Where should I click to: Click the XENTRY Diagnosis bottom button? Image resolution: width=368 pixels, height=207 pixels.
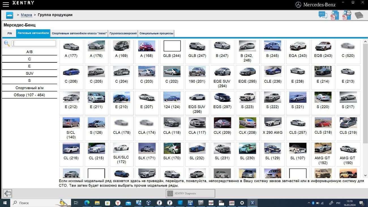point(190,193)
